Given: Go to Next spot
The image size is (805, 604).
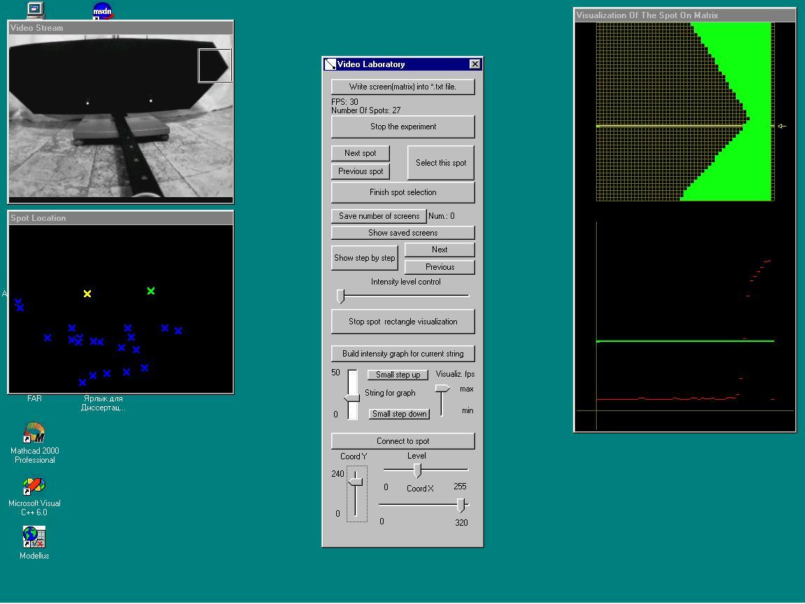Looking at the screenshot, I should pos(360,153).
